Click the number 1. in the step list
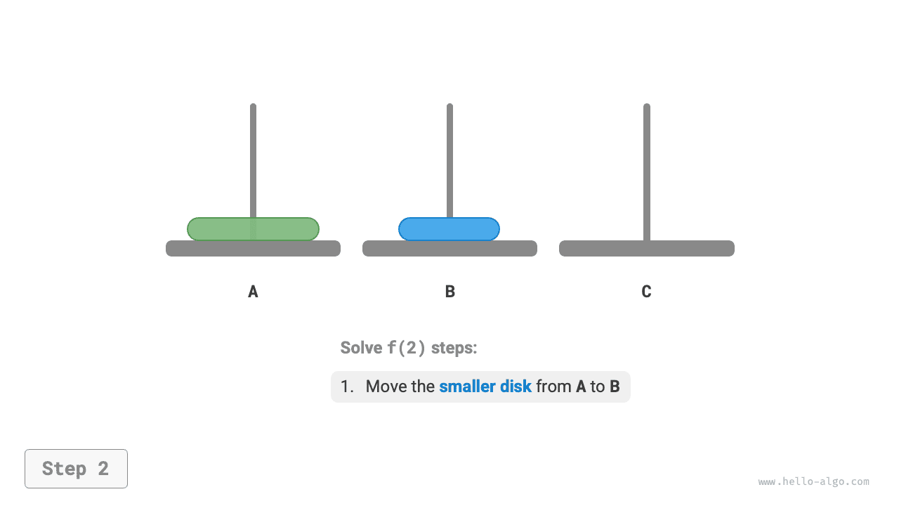This screenshot has width=899, height=506. (x=347, y=387)
